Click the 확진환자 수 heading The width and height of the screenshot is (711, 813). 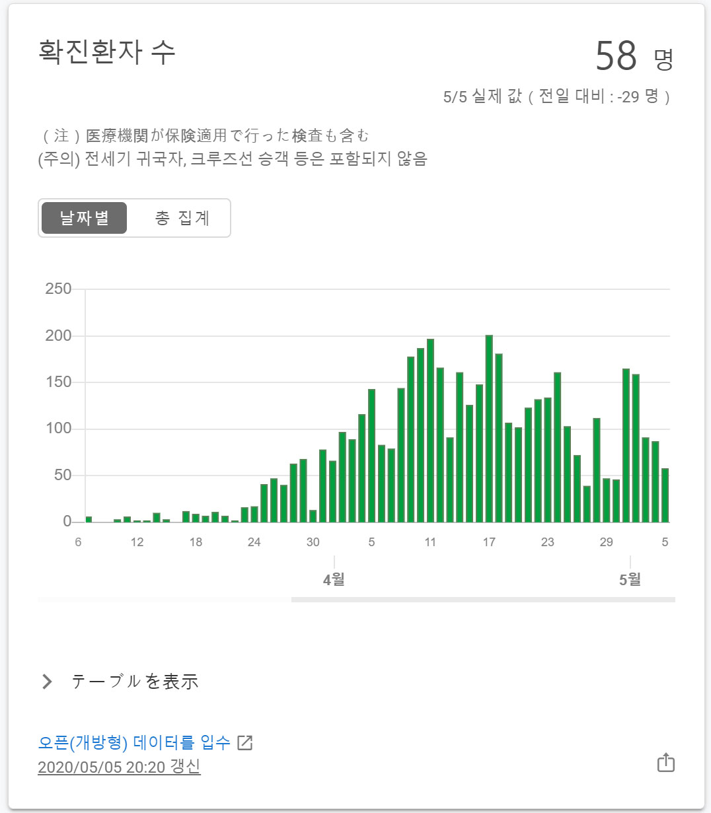pyautogui.click(x=107, y=53)
